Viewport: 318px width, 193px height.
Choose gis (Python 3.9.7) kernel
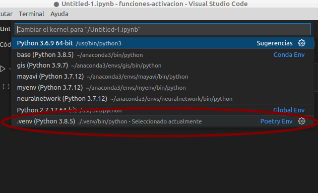(163, 66)
